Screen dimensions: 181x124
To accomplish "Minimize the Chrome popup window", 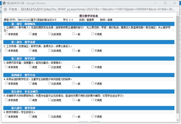I will coord(156,3).
